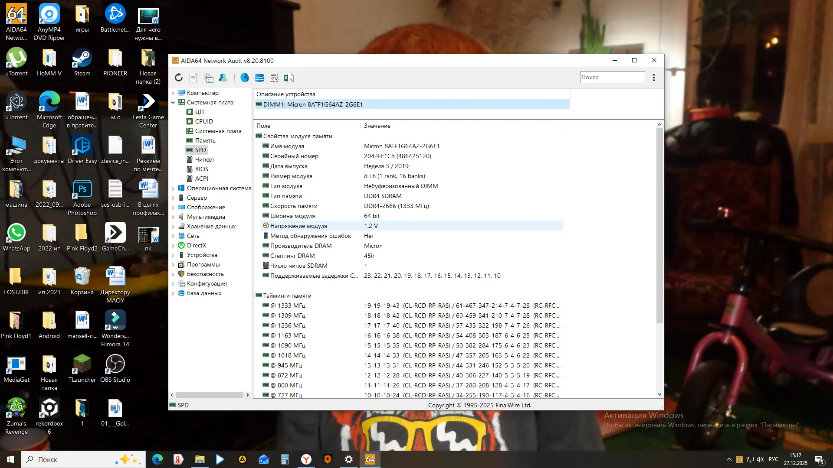This screenshot has height=468, width=833.
Task: Click the Excel CSV export icon
Action: coord(289,78)
